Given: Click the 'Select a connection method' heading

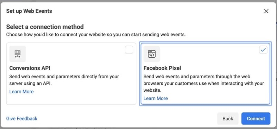Looking at the screenshot, I should pyautogui.click(x=45, y=27).
